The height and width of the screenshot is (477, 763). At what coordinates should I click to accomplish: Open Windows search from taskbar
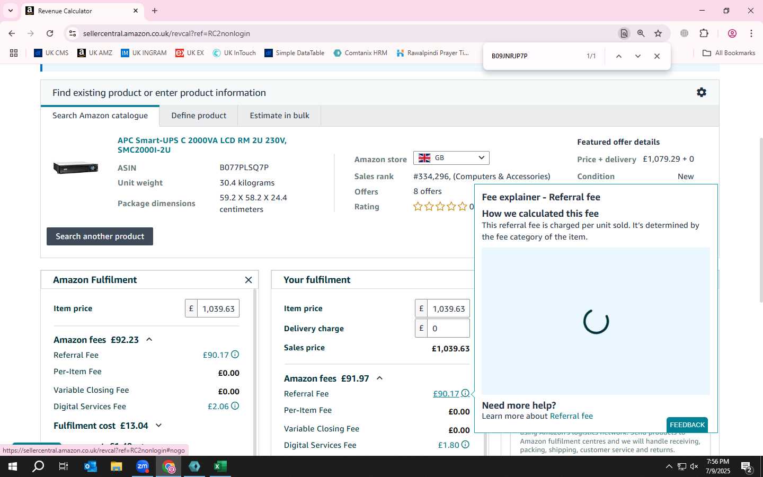pyautogui.click(x=38, y=466)
